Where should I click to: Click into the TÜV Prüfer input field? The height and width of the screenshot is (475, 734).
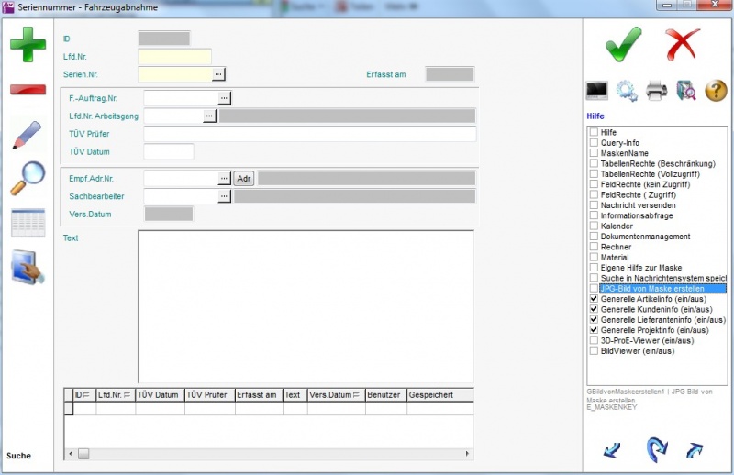309,134
